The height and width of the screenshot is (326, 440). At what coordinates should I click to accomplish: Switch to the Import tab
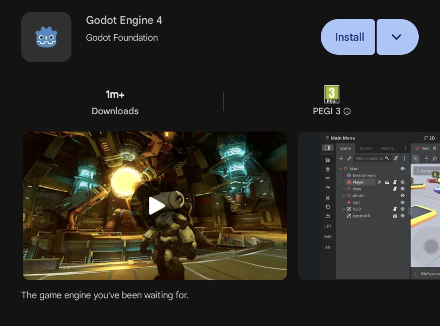[x=366, y=148]
